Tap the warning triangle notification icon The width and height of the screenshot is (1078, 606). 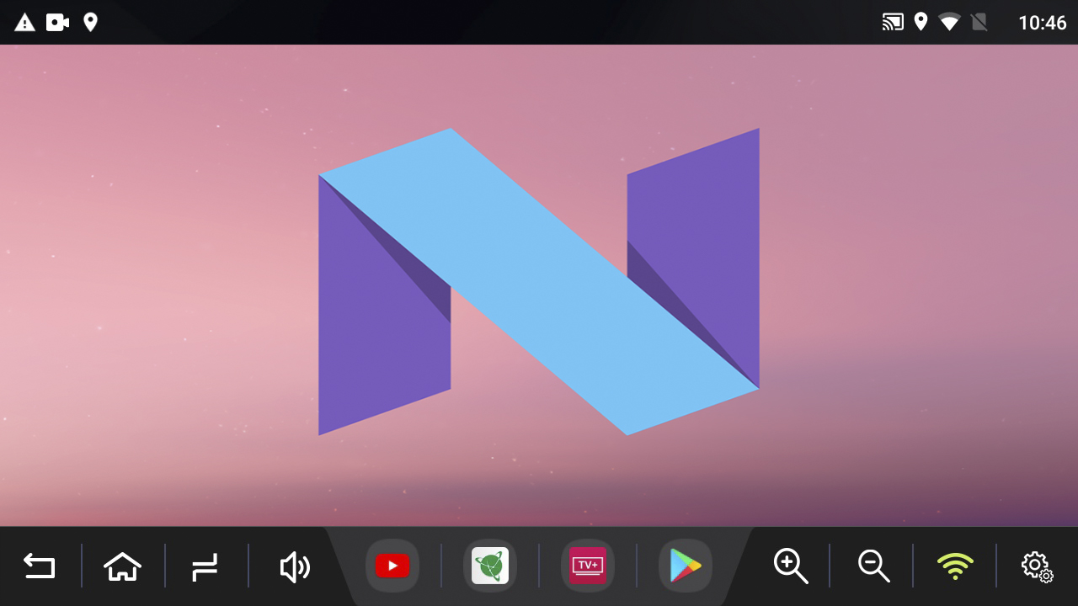(x=25, y=23)
